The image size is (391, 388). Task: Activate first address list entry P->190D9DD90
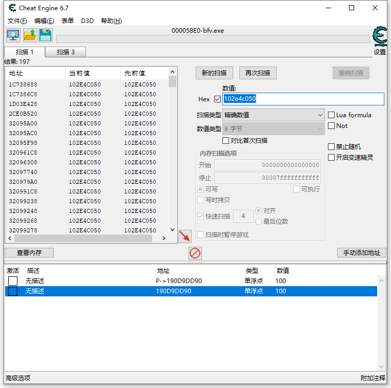coord(13,281)
